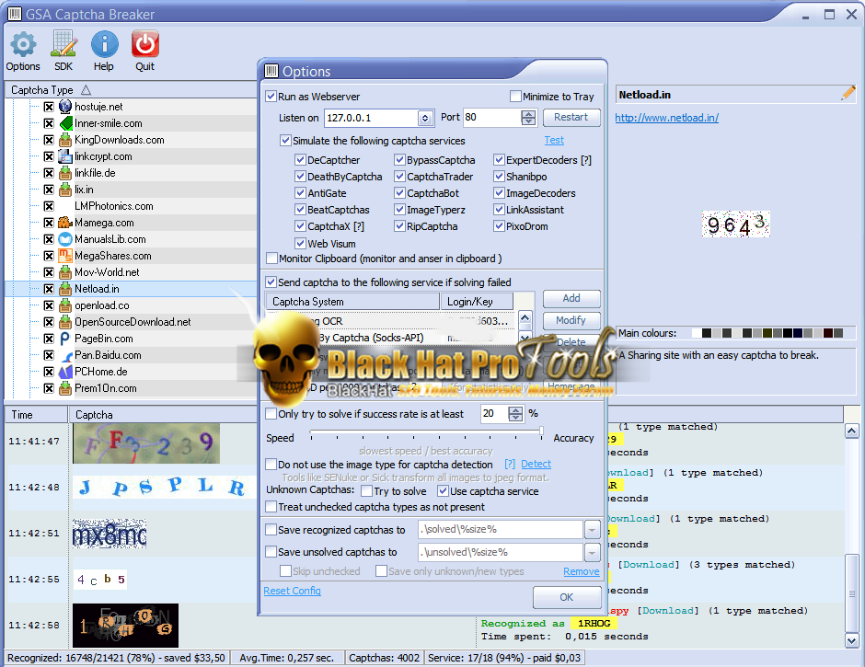Click the Login/Key column header

click(477, 301)
